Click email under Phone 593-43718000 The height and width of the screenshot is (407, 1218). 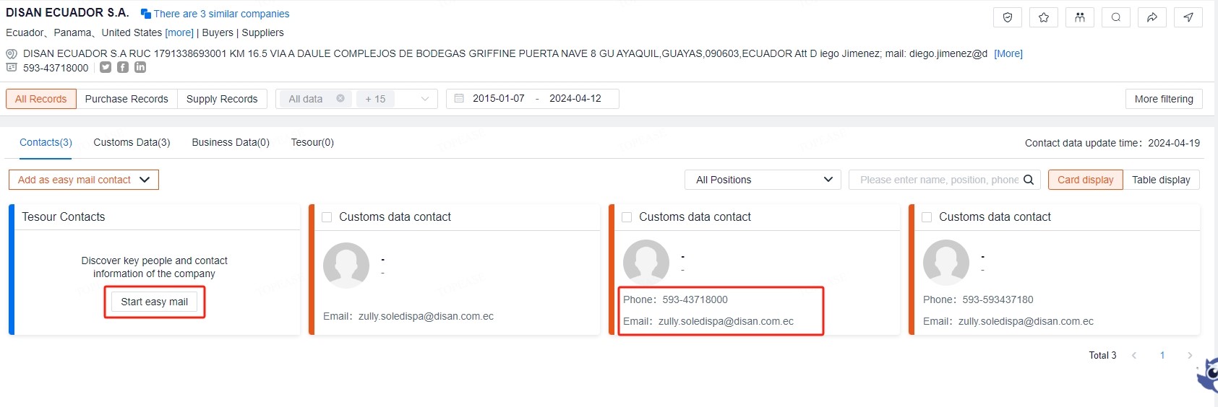pos(726,321)
